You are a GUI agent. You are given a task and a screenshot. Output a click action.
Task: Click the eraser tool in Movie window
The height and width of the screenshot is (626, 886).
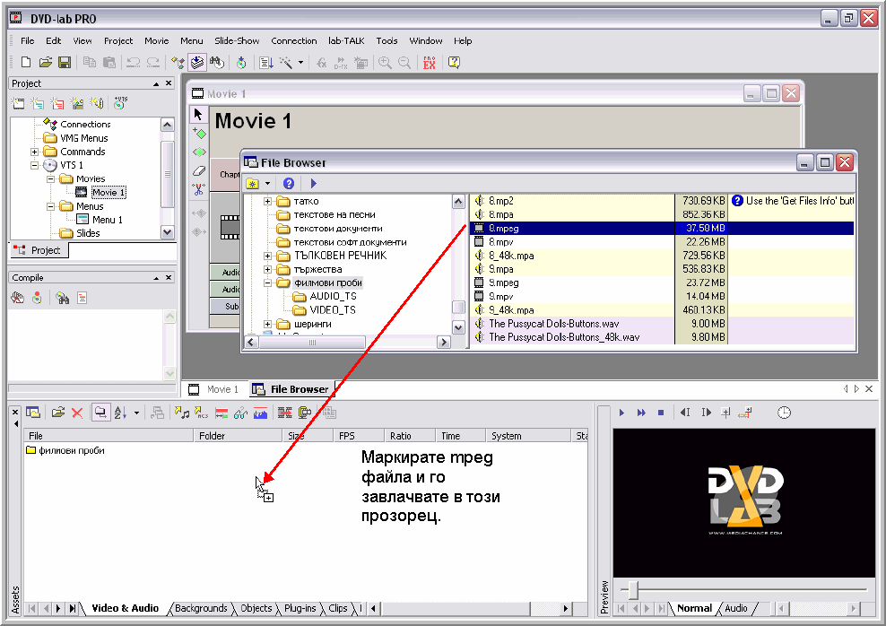point(198,170)
